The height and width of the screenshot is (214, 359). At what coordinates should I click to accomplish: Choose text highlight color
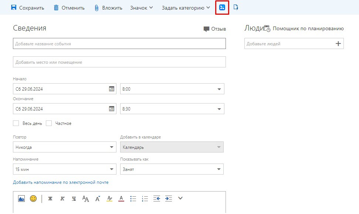coord(109,199)
